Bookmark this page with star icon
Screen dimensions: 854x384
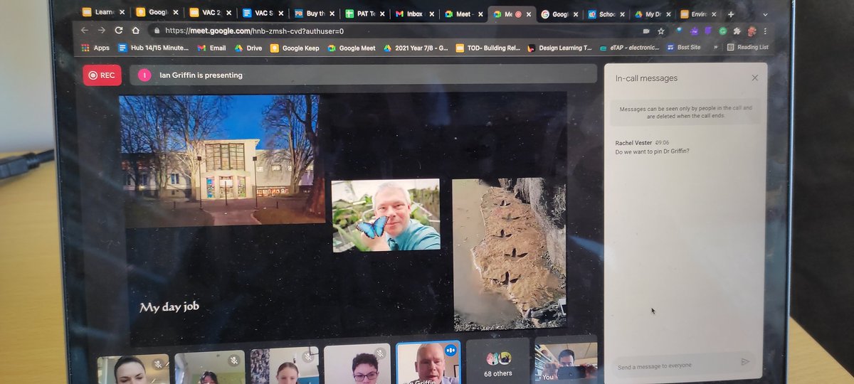(661, 31)
